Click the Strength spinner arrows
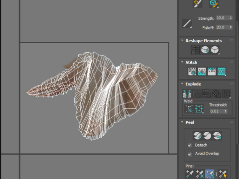 (231, 18)
